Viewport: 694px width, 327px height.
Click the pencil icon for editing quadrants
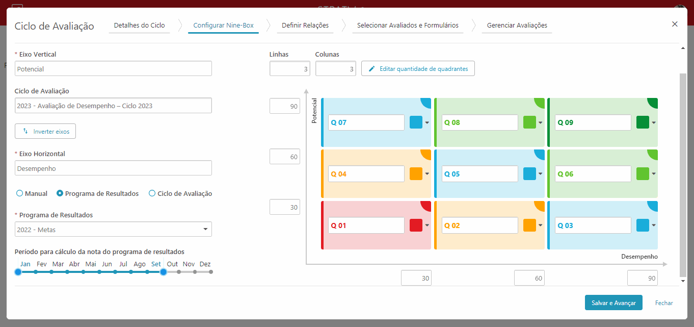click(371, 68)
